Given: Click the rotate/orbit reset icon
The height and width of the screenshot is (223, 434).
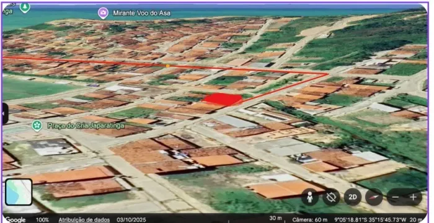Looking at the screenshot, I should (331, 197).
